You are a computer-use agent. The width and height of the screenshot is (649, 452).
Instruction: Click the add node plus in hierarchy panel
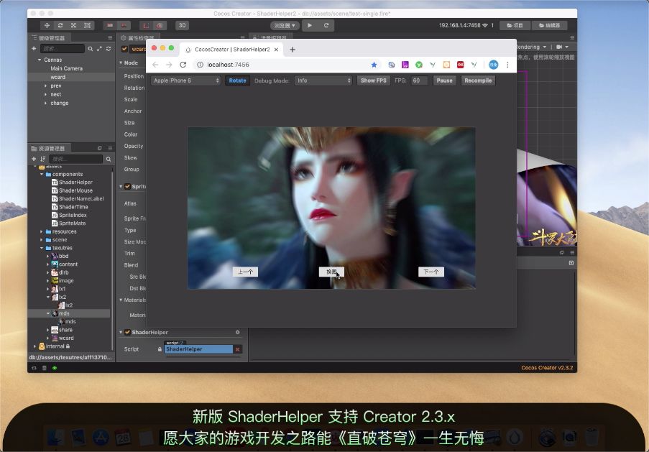[34, 48]
